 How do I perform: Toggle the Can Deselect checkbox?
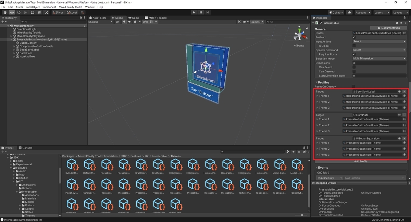354,71
